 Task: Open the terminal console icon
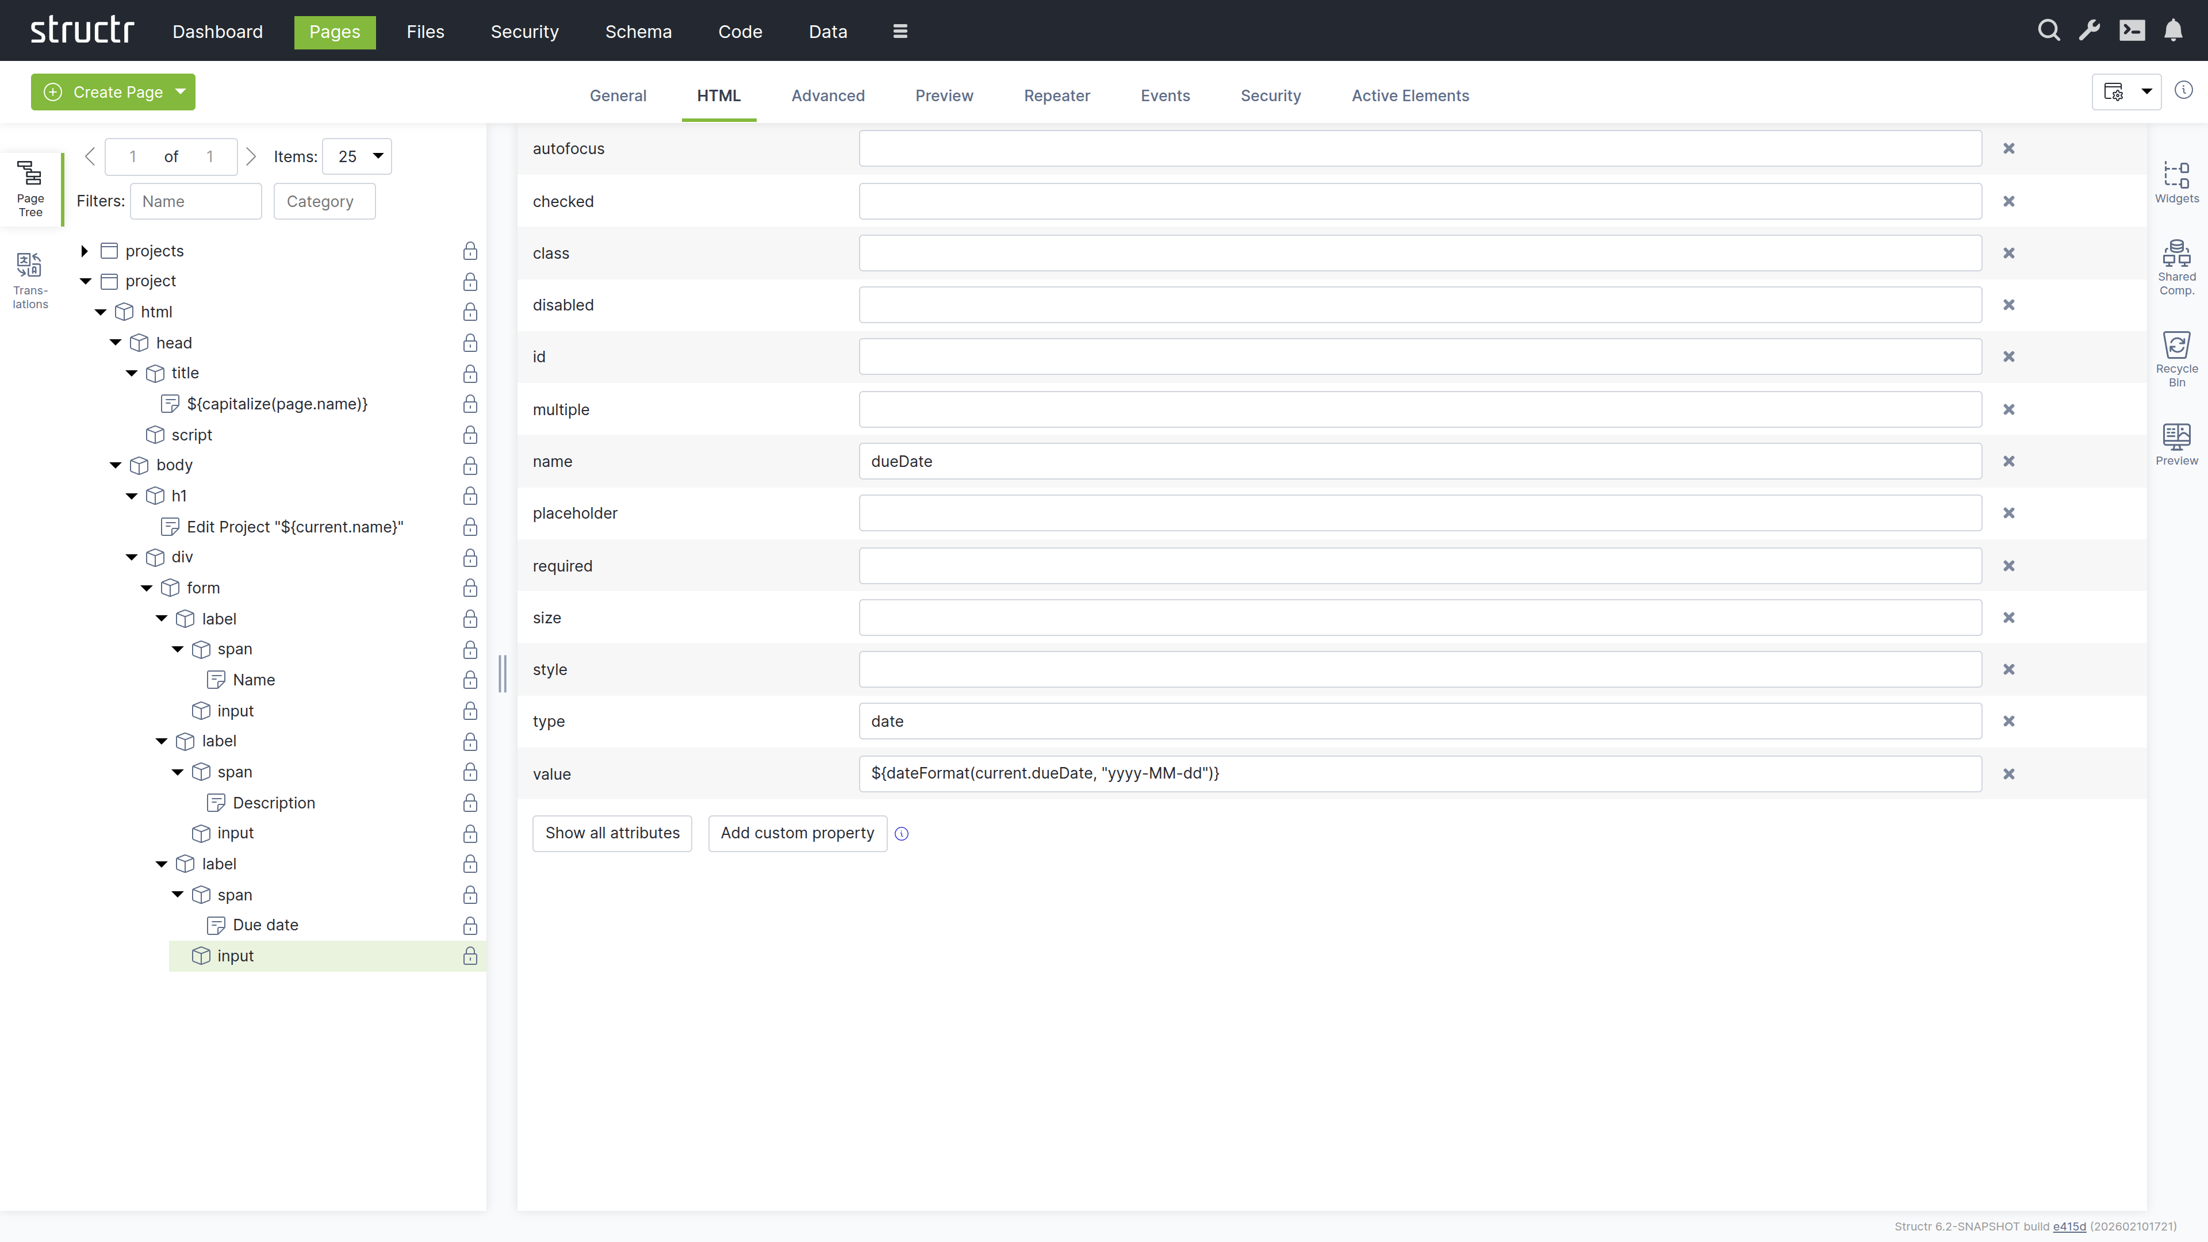click(x=2133, y=30)
